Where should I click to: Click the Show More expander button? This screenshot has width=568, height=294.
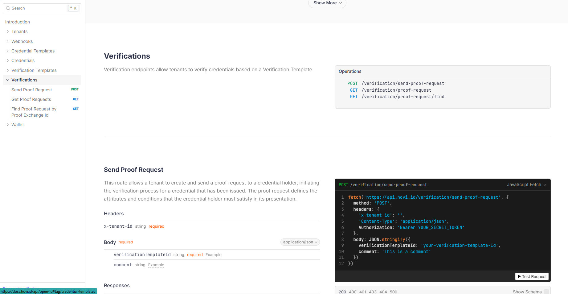[327, 3]
